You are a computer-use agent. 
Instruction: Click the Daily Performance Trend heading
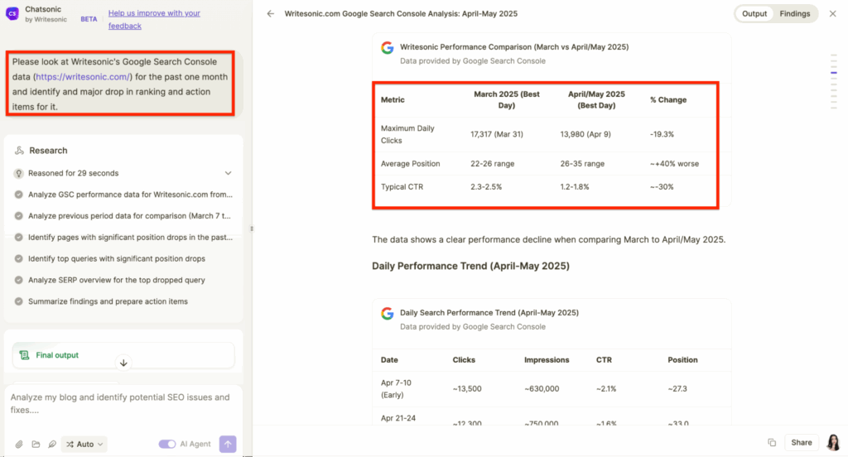[470, 266]
